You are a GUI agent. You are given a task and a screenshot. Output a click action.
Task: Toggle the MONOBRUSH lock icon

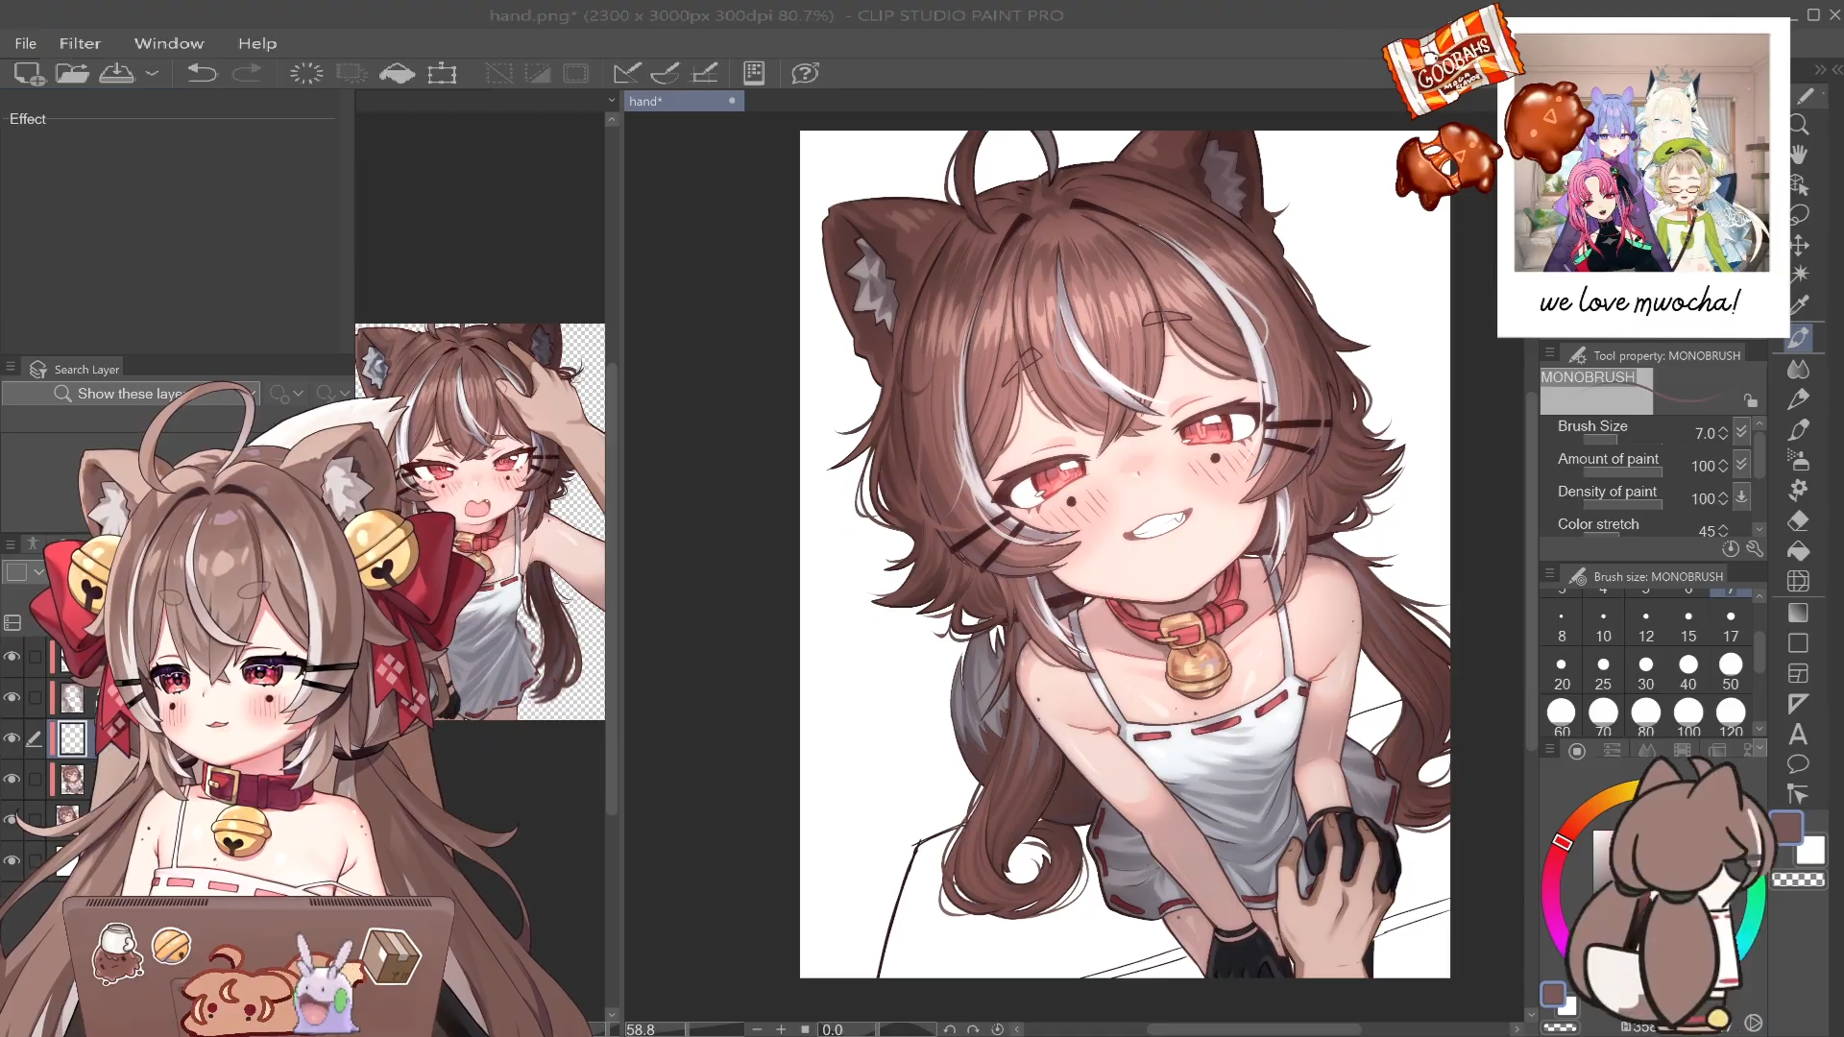(1750, 400)
